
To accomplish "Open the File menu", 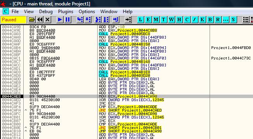I will [x=15, y=12].
